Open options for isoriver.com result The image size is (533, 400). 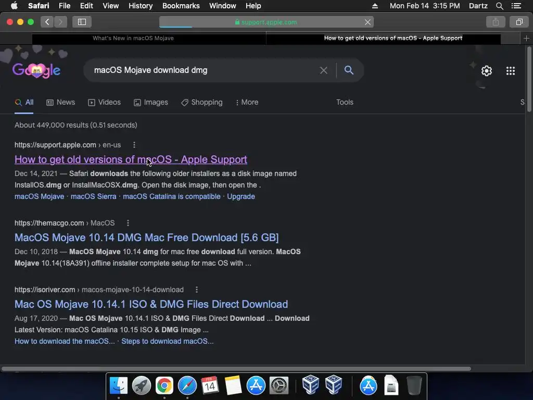pos(196,290)
